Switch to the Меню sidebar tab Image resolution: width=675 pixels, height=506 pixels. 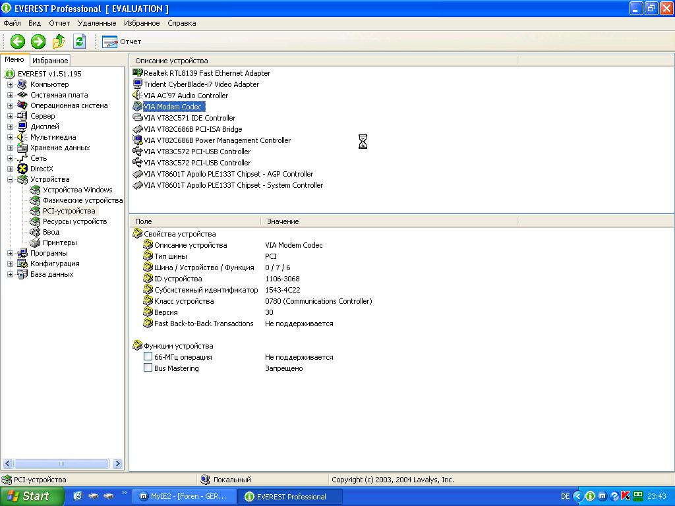[x=15, y=59]
